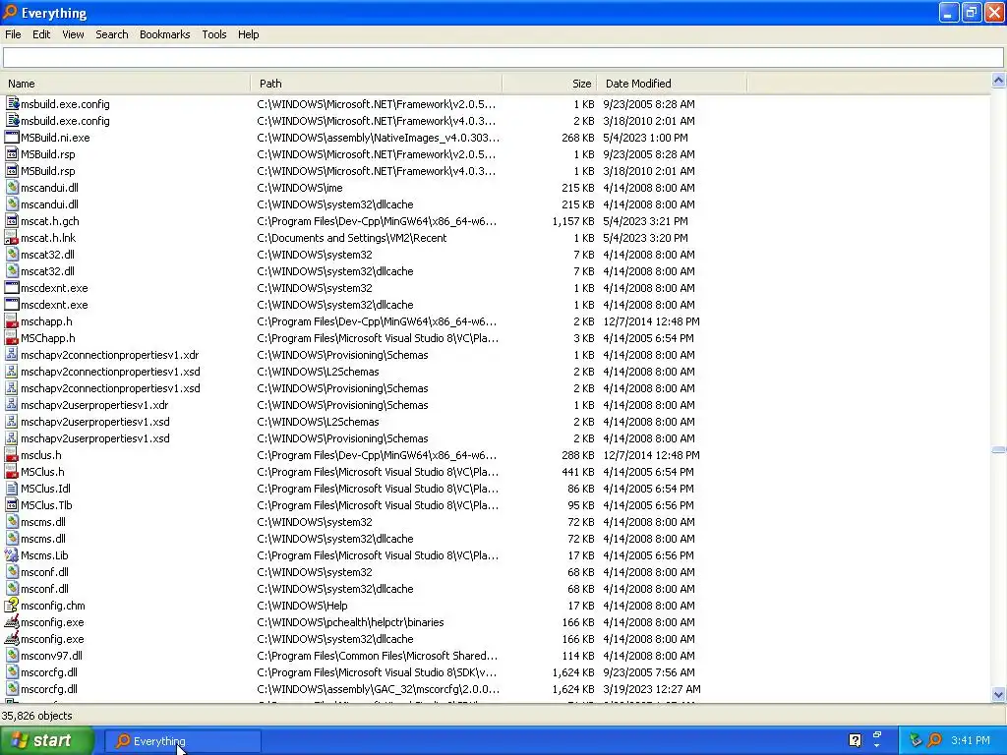The width and height of the screenshot is (1007, 755).
Task: Open the Edit menu
Action: pyautogui.click(x=41, y=34)
